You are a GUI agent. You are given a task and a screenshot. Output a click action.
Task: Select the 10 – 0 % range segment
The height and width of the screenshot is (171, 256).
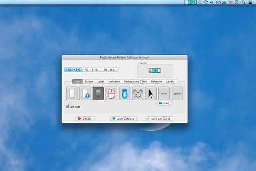tap(109, 70)
